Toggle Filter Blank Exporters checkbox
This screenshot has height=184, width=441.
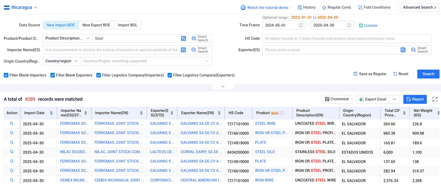point(53,75)
